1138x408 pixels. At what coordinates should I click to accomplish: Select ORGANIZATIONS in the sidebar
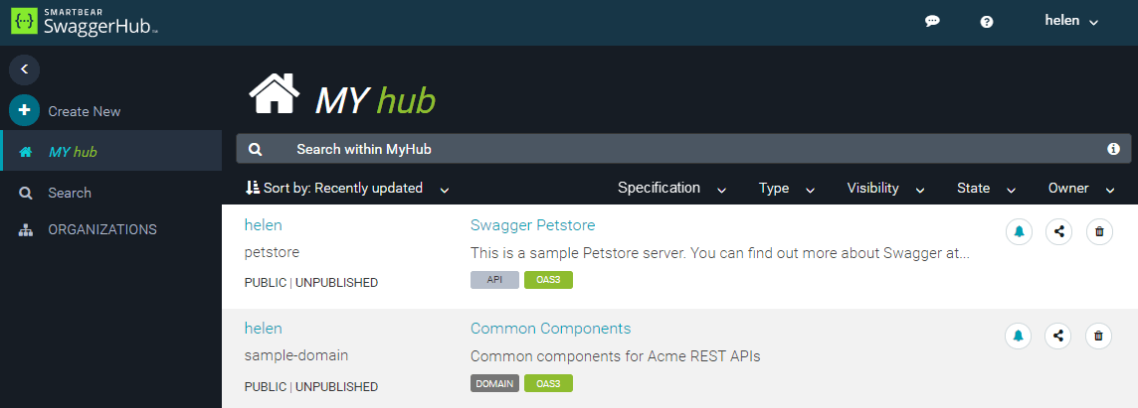click(x=101, y=229)
